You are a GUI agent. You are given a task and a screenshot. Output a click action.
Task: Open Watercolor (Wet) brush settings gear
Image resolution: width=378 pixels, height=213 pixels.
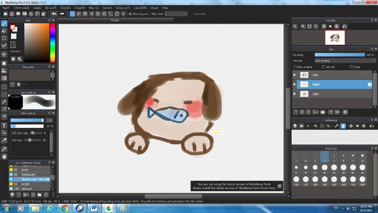(48, 179)
